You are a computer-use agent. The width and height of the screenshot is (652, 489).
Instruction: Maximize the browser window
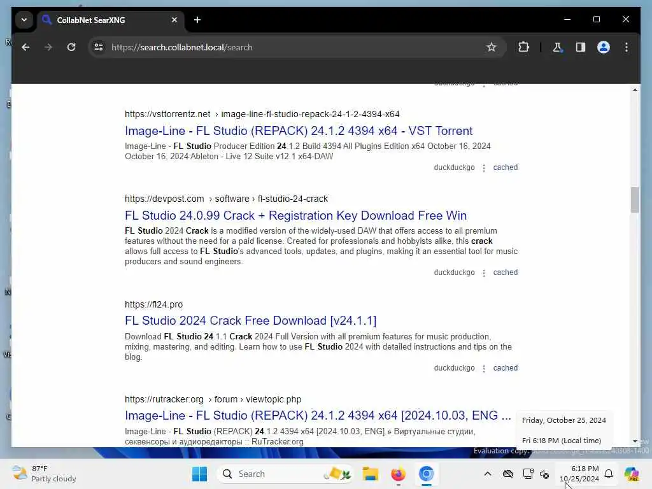(596, 20)
